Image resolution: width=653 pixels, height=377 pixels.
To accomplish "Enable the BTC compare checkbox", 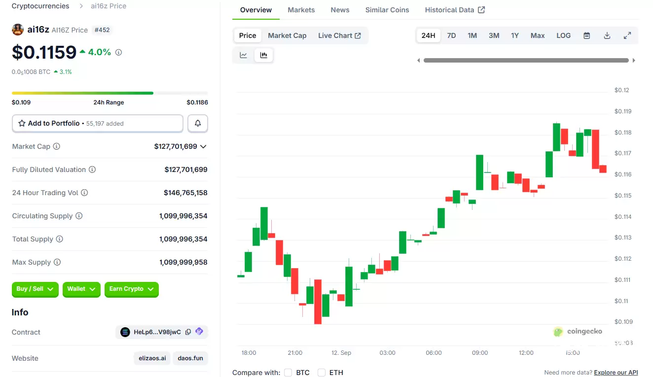I will [288, 373].
